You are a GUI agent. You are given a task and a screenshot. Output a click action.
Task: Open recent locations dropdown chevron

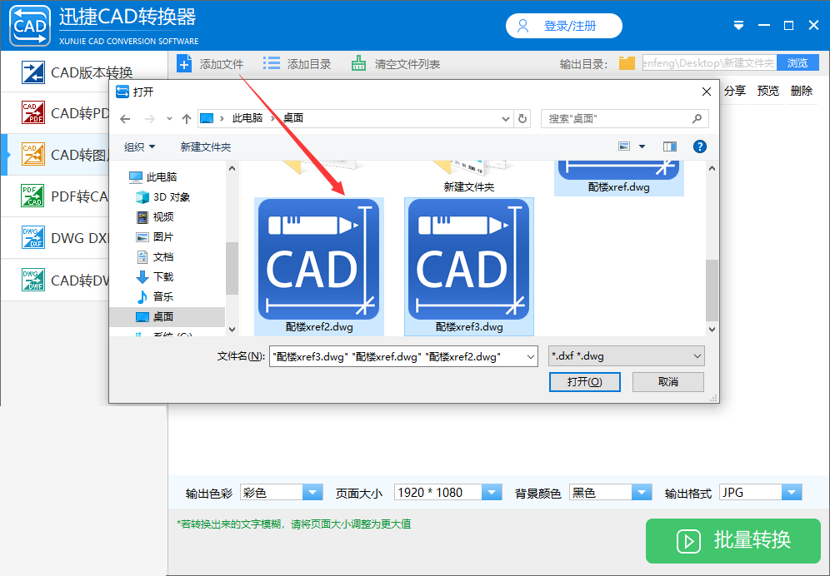point(169,119)
